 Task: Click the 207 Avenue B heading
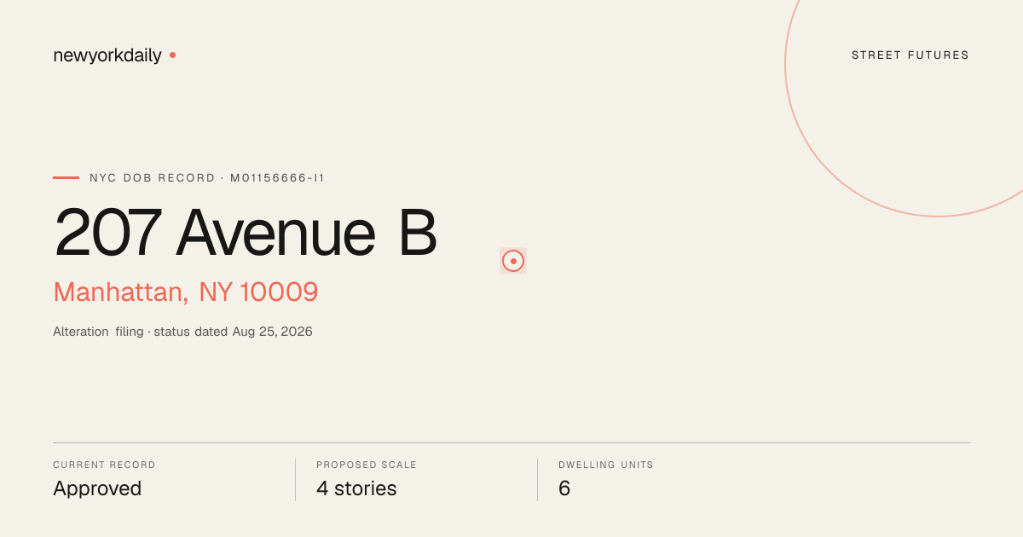[x=246, y=232]
